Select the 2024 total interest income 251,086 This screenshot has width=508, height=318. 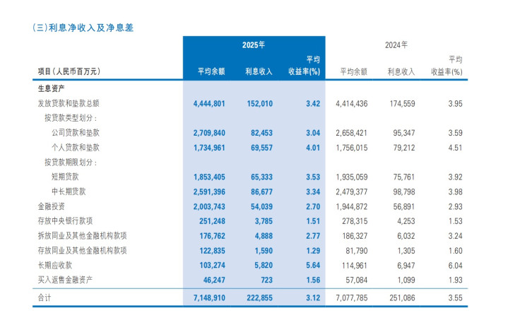coord(402,298)
